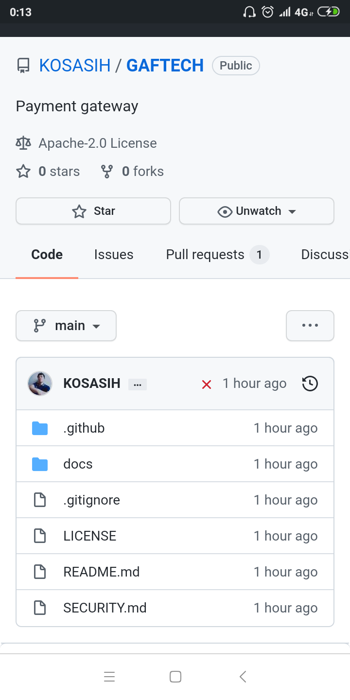This screenshot has width=350, height=700.
Task: Switch to the Pull requests tab
Action: [x=205, y=255]
